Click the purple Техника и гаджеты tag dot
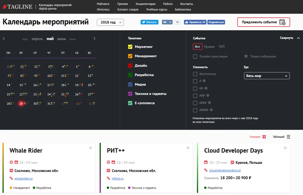303x195 pixels. tap(129, 188)
